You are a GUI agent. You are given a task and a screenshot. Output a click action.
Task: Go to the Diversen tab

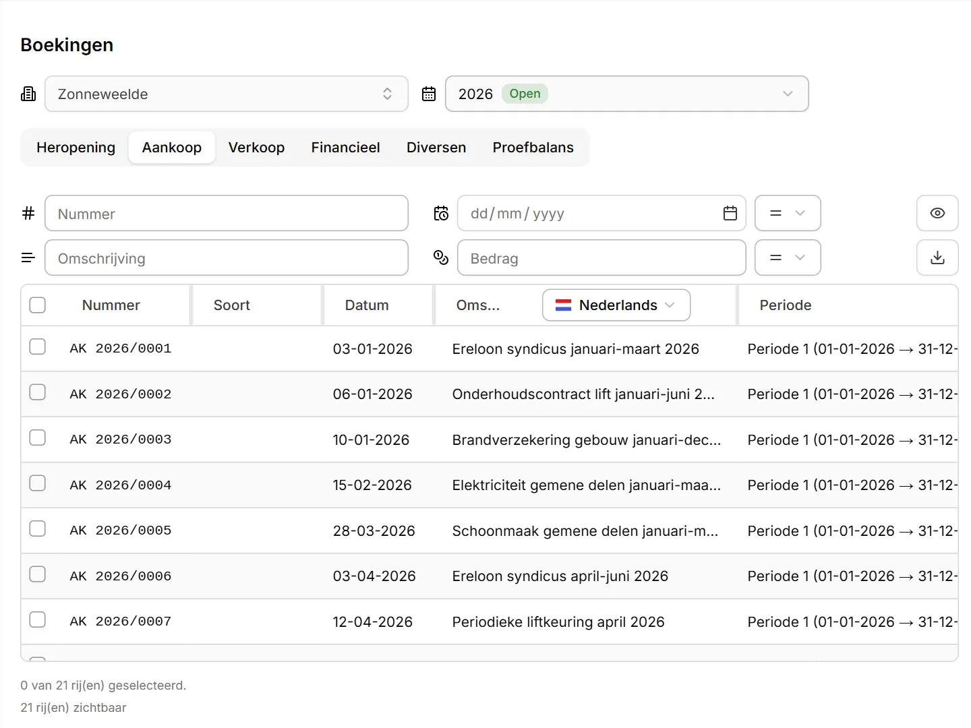coord(436,148)
